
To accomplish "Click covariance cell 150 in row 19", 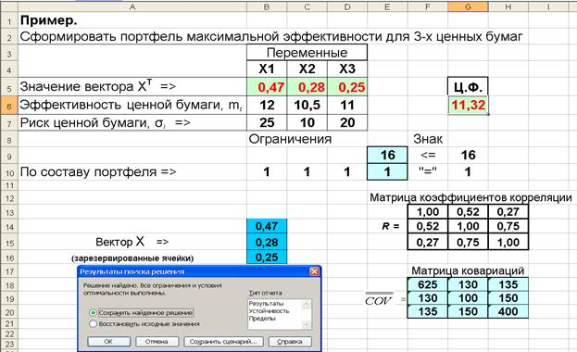I will coord(508,298).
